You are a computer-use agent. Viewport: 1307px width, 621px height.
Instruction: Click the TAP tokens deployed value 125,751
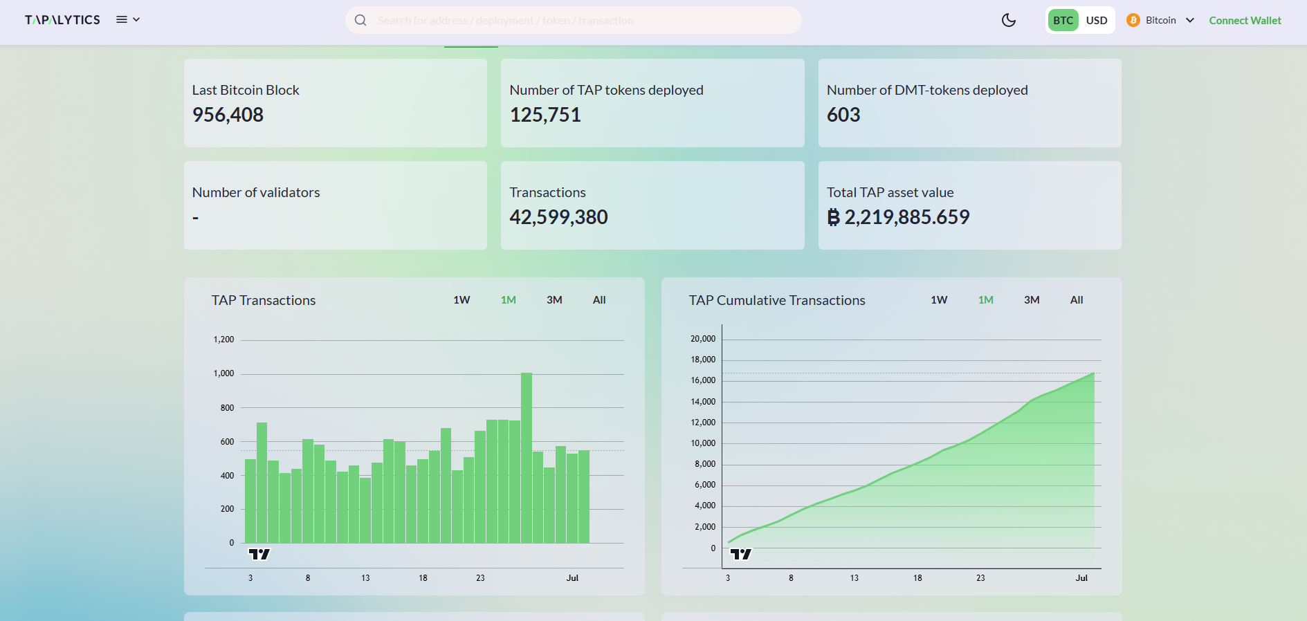(x=545, y=115)
